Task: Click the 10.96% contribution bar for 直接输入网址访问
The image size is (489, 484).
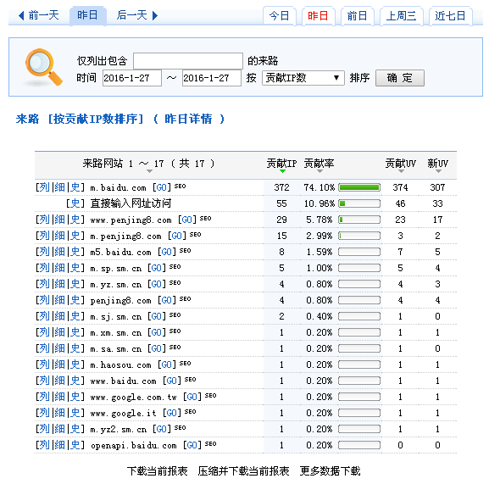Action: pos(359,203)
